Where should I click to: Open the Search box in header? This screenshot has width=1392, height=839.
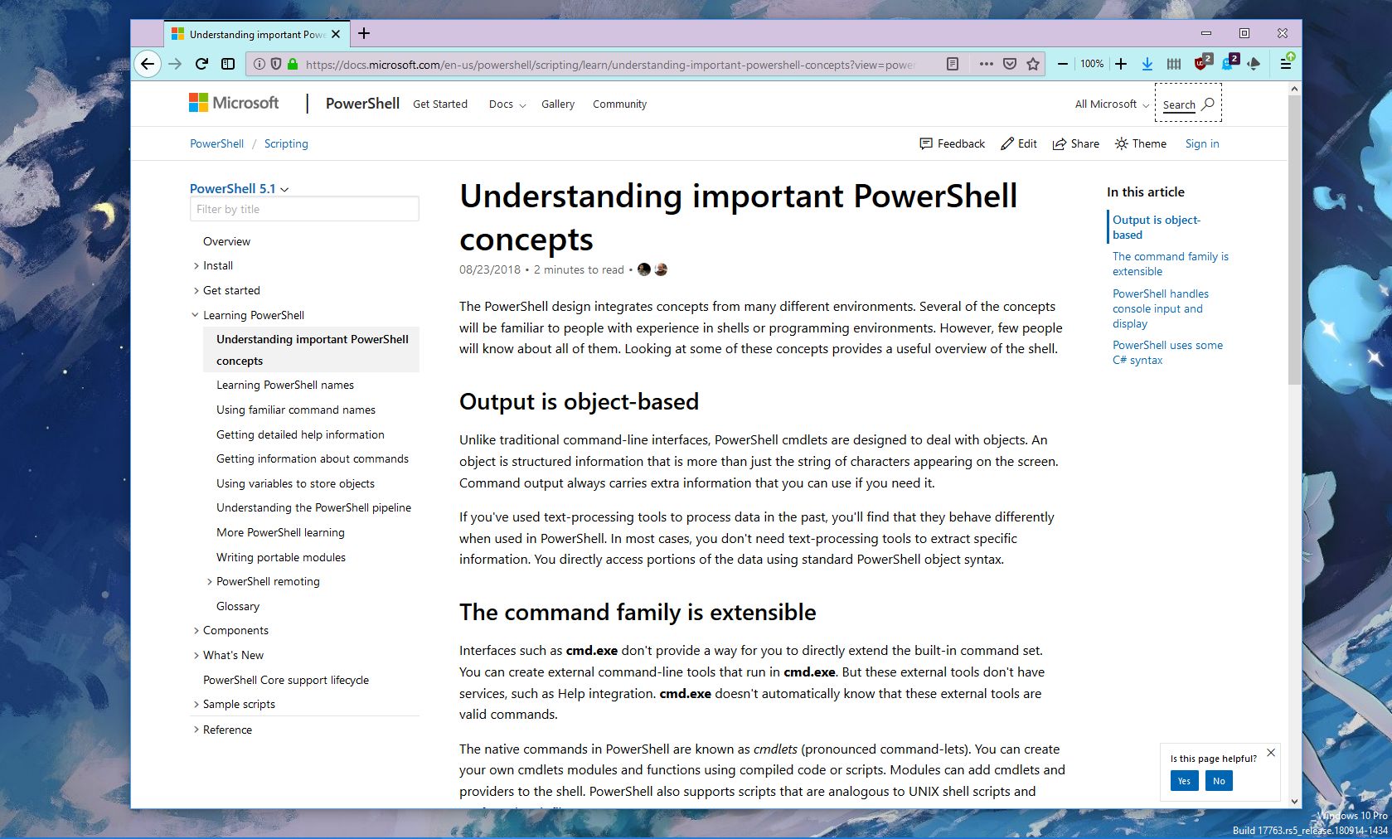coord(1188,104)
